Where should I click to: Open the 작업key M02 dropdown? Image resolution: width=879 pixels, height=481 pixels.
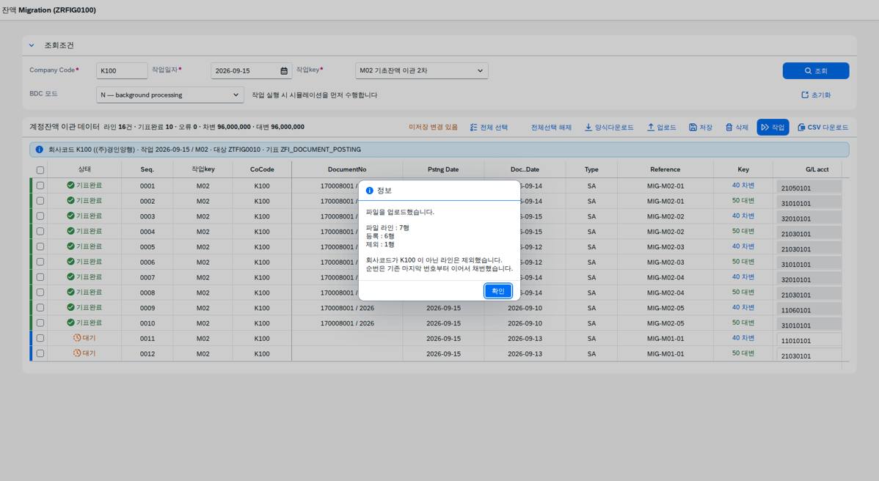(x=422, y=70)
